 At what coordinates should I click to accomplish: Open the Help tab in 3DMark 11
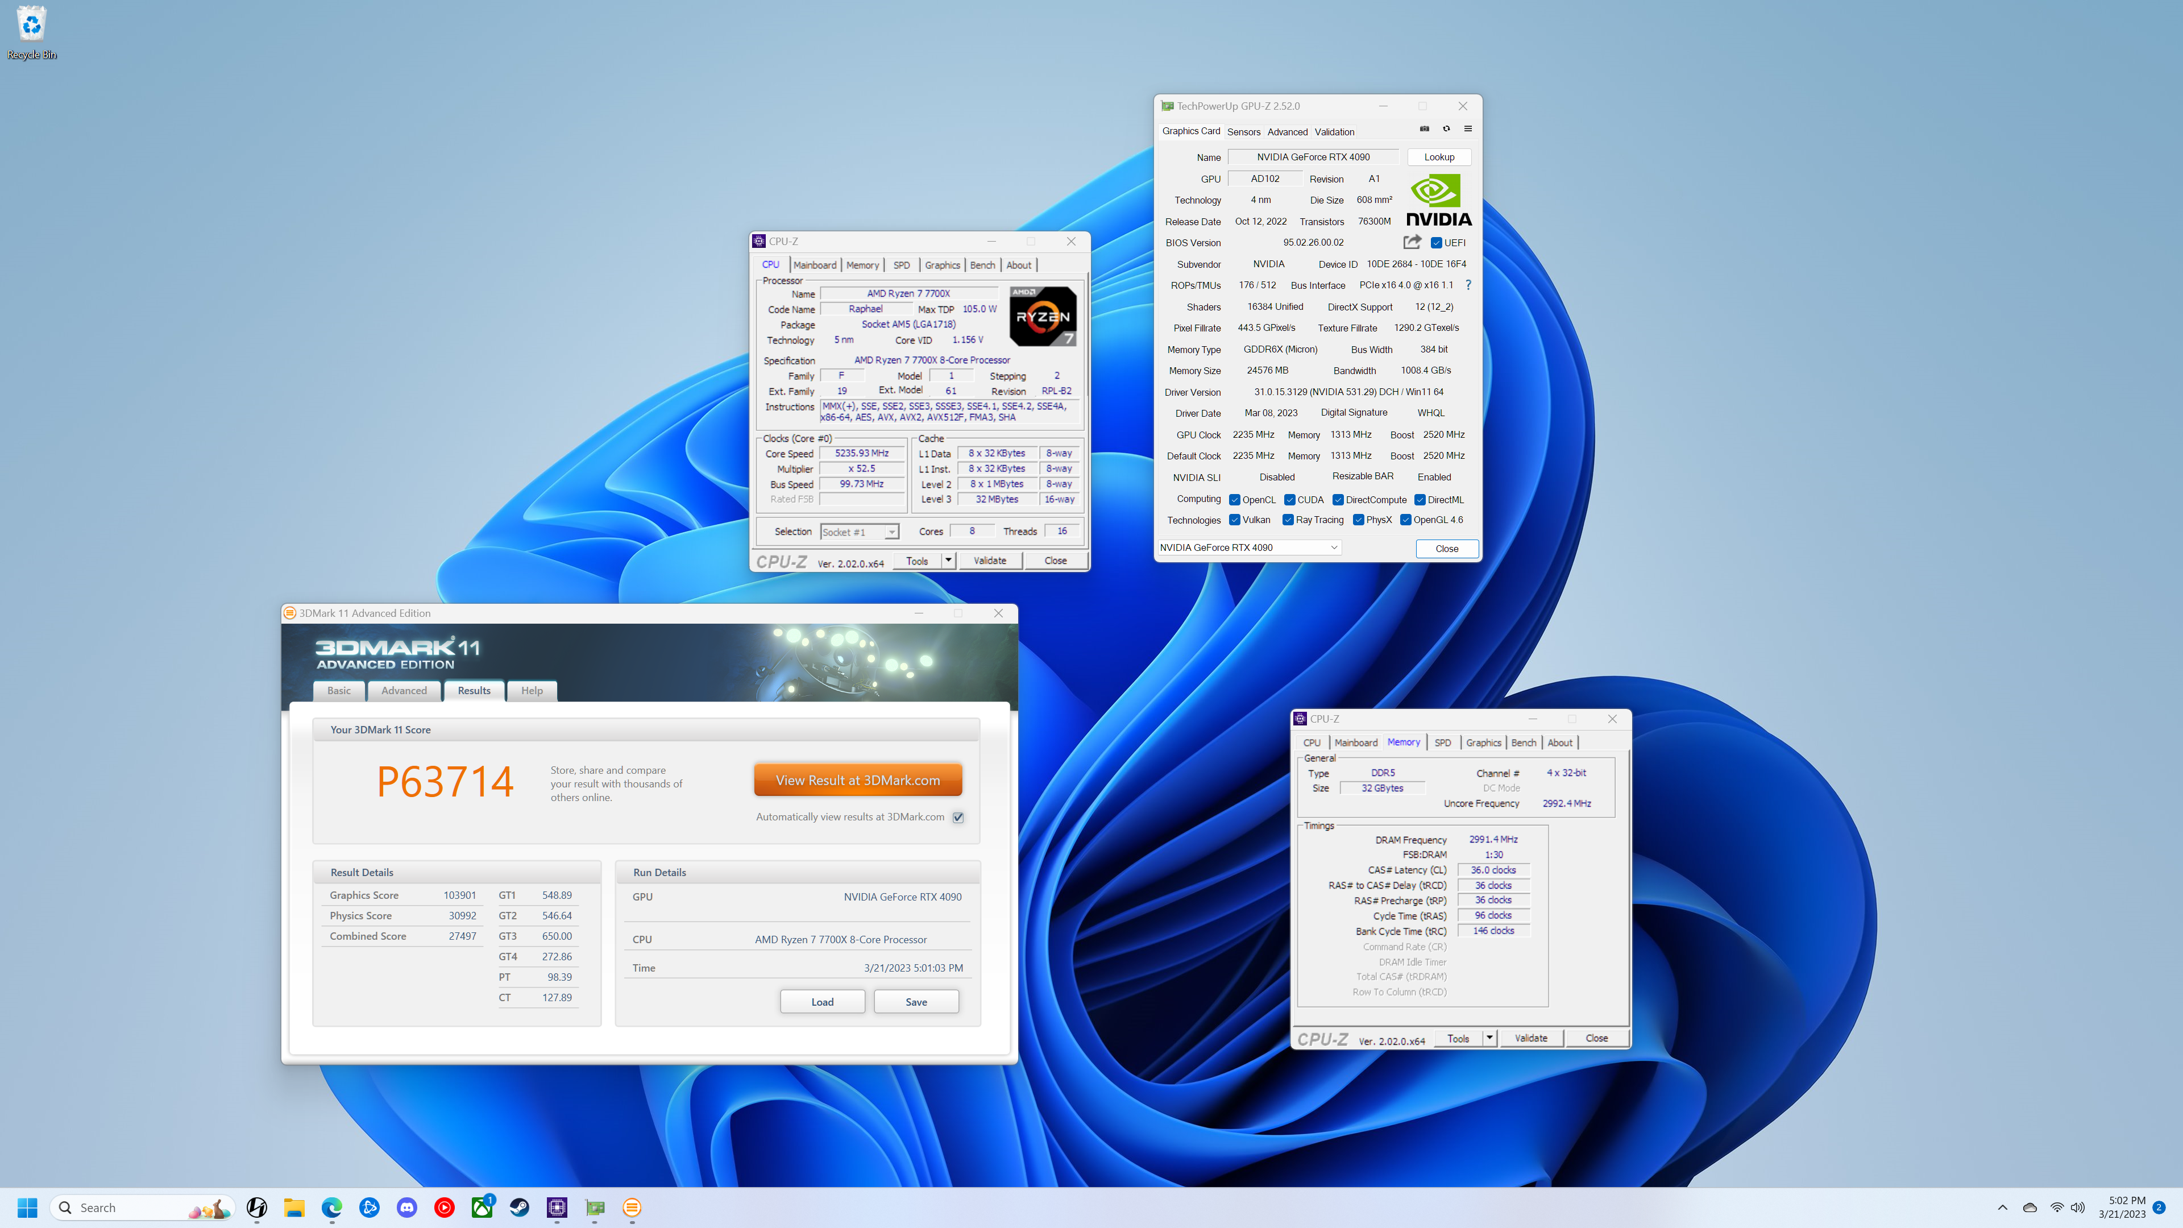[532, 691]
